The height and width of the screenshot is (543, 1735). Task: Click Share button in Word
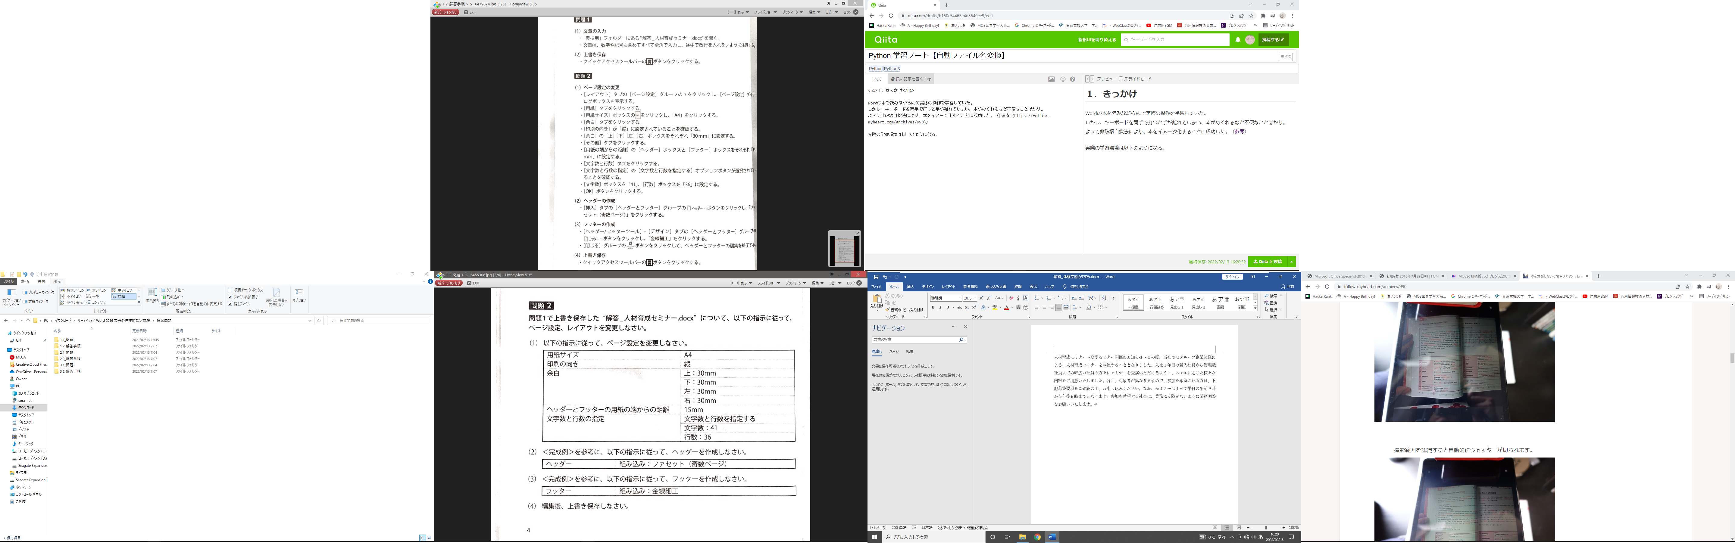(1288, 287)
